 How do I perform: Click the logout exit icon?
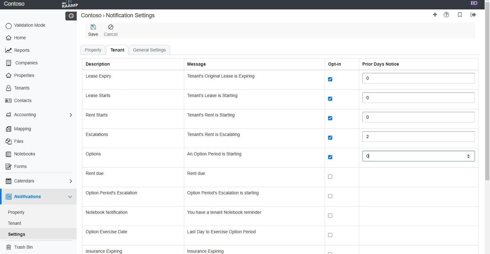(x=473, y=15)
